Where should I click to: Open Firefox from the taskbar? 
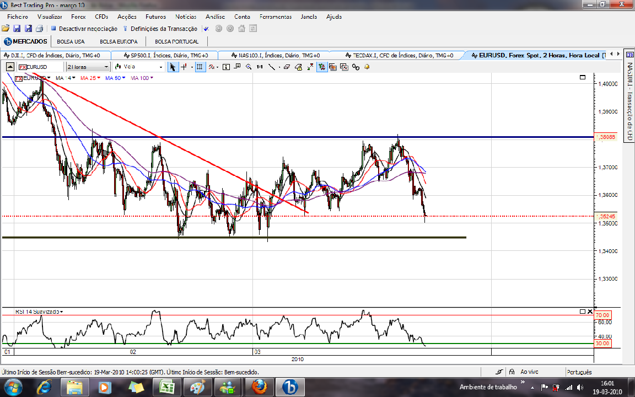tap(259, 387)
